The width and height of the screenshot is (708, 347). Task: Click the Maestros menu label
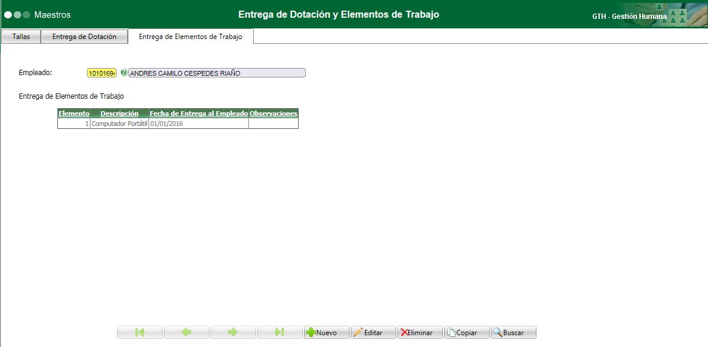(53, 15)
